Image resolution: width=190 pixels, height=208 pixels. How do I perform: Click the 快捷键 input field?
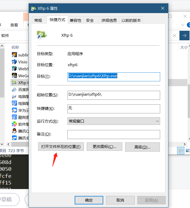click(114, 109)
